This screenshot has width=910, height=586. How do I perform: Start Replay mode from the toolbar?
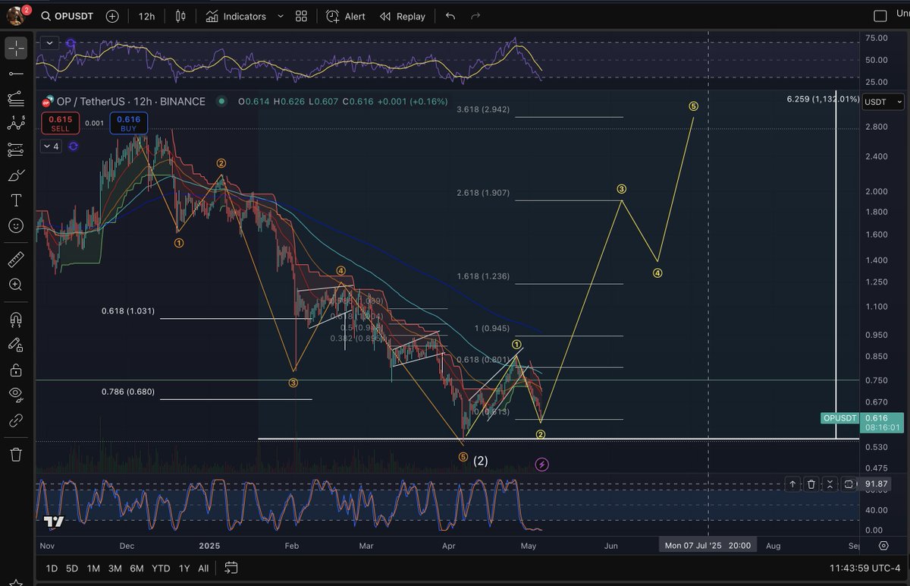[402, 16]
